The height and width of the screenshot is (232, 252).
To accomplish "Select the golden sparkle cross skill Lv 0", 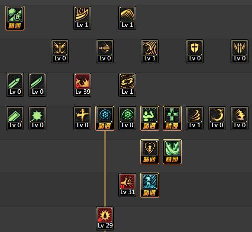I will [x=82, y=118].
